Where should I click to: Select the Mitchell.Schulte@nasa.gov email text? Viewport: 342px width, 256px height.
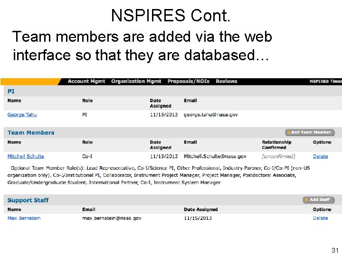click(215, 156)
